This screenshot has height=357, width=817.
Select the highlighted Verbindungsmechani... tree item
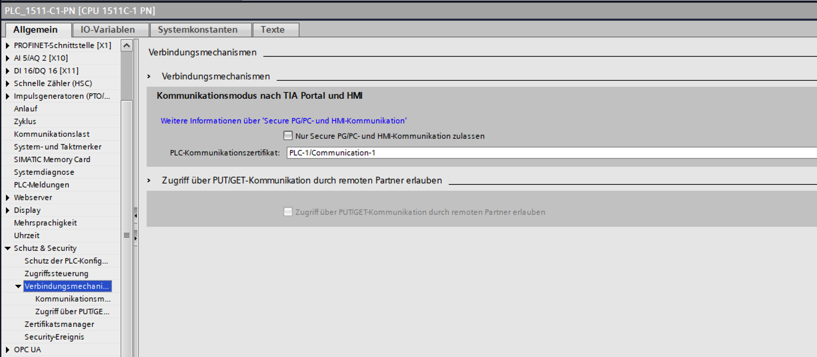(x=67, y=286)
